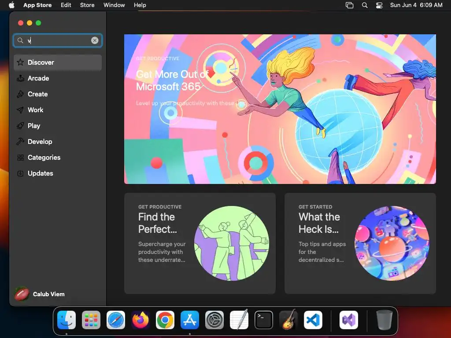Open Spotlight search in menu bar
451x338 pixels.
(365, 5)
